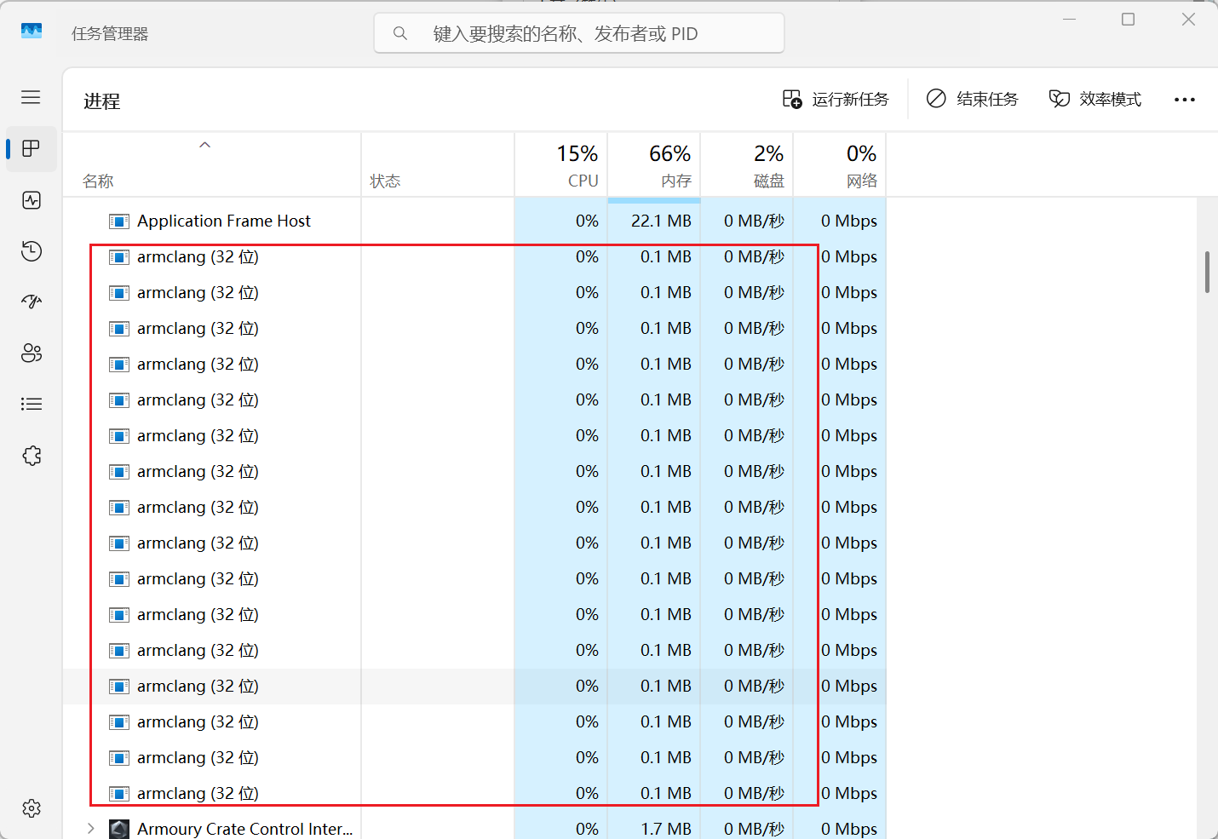The height and width of the screenshot is (839, 1218).
Task: Click Run new task button
Action: pyautogui.click(x=836, y=99)
